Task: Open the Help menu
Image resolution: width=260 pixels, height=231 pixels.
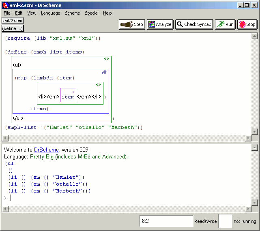Action: click(x=107, y=13)
